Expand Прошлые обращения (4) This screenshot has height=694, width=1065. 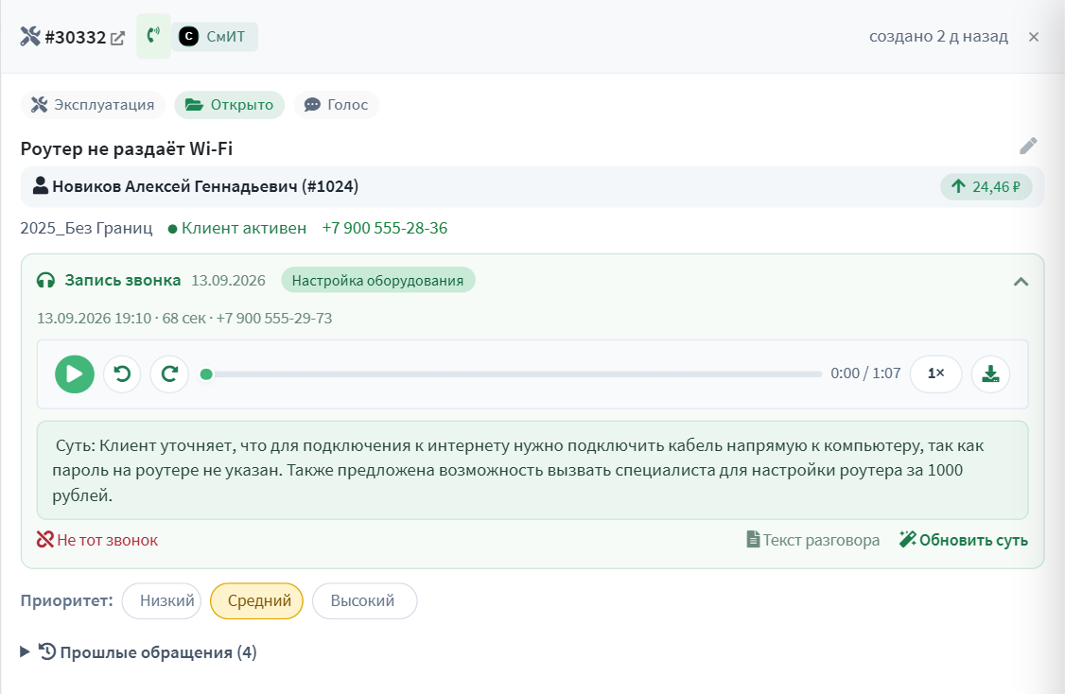[138, 652]
